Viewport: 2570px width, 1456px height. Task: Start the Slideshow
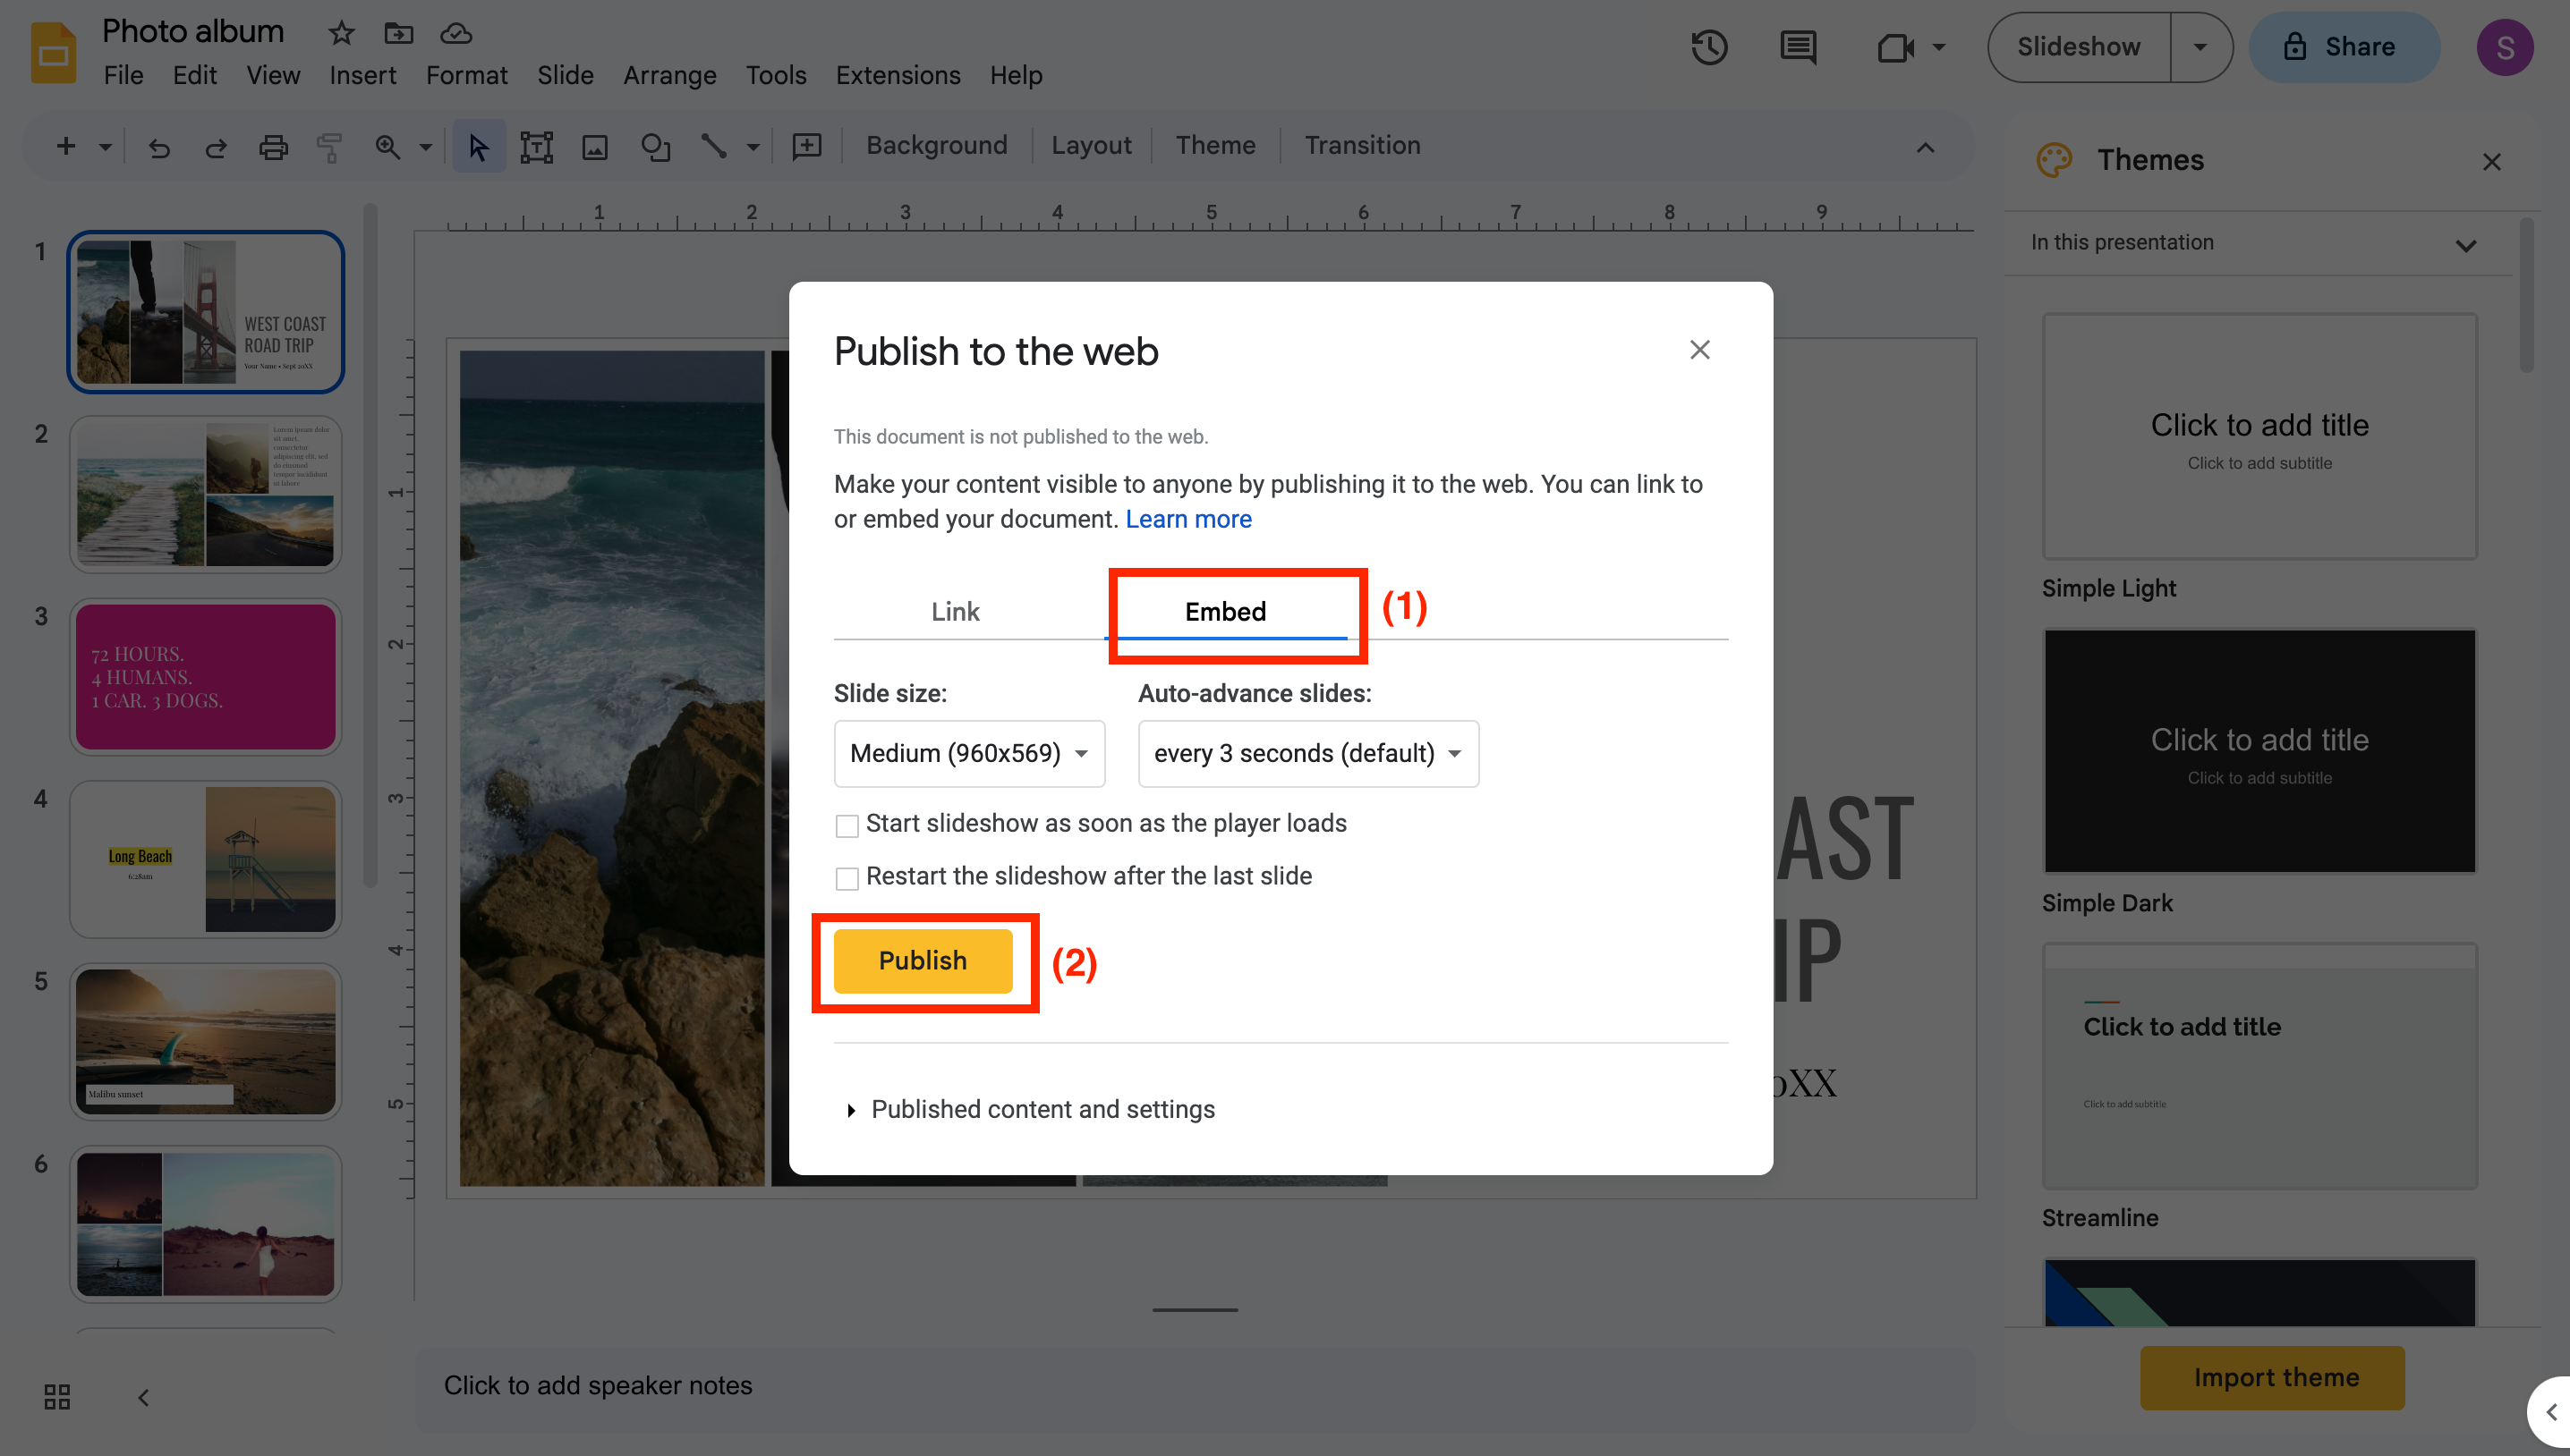tap(2078, 47)
